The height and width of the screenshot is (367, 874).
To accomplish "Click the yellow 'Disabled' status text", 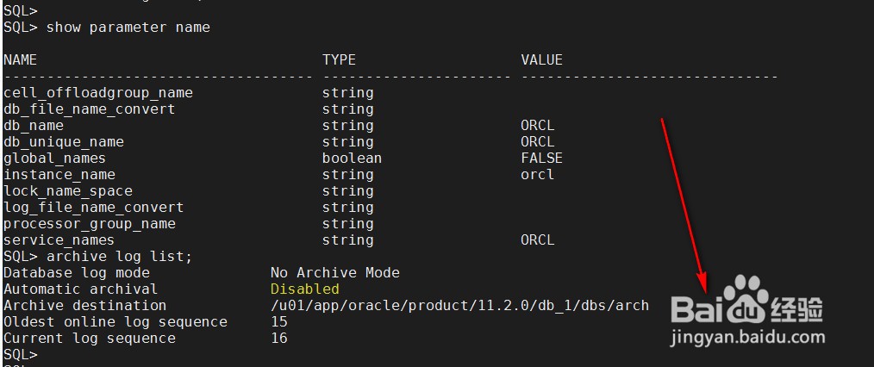I will (305, 289).
